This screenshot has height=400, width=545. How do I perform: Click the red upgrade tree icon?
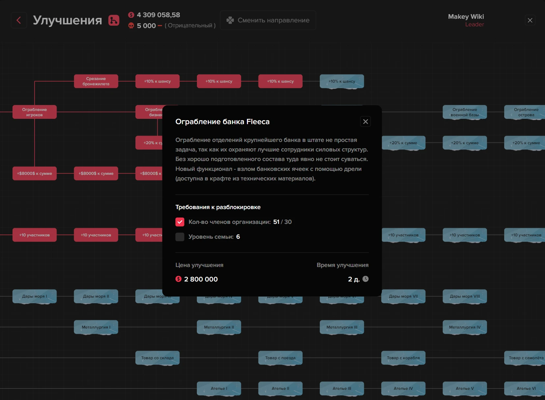(114, 20)
